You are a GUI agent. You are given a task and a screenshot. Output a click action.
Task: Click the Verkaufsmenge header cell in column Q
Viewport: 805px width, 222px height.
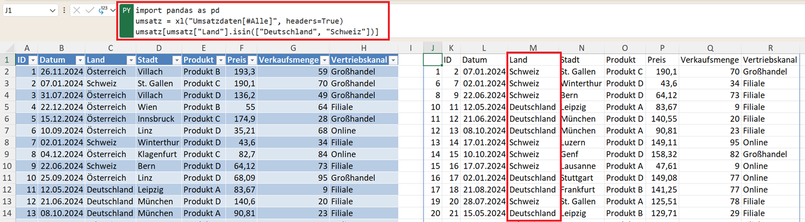click(710, 60)
